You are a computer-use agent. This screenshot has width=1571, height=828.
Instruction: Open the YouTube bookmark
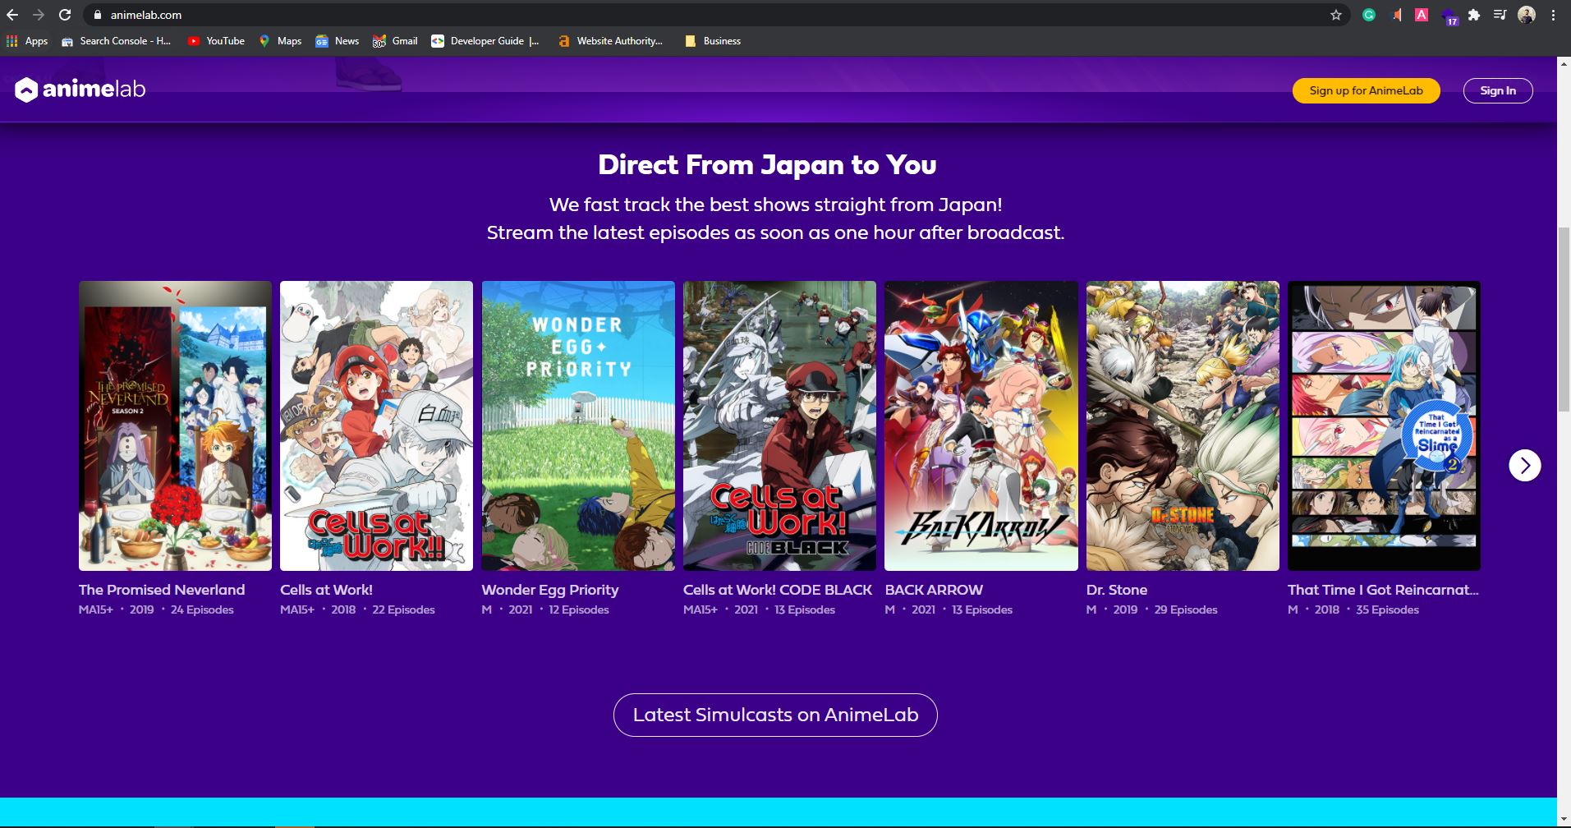click(216, 41)
